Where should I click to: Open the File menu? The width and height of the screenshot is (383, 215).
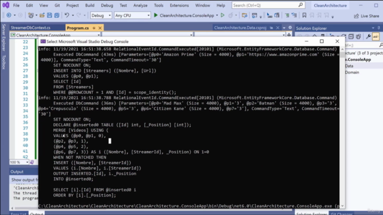(16, 5)
